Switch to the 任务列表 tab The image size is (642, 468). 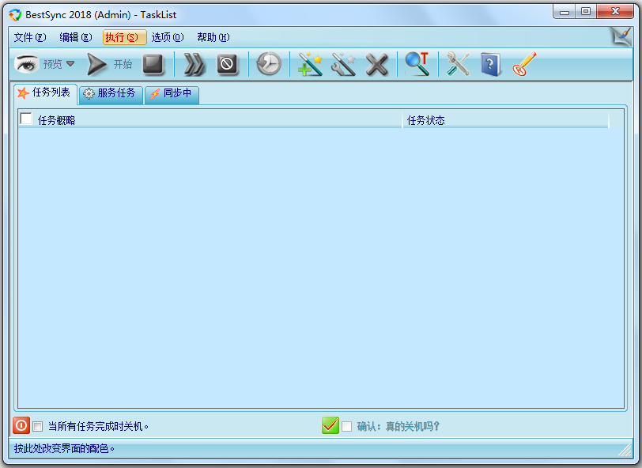click(x=45, y=93)
